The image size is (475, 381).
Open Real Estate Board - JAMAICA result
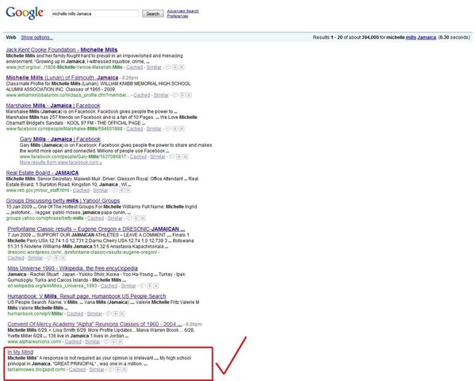42,173
